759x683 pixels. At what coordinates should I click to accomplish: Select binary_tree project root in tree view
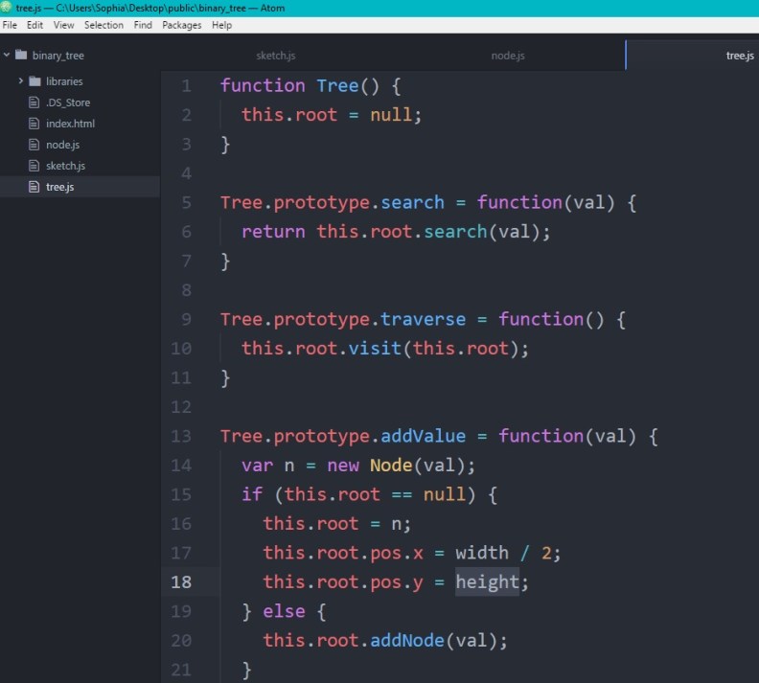point(58,56)
